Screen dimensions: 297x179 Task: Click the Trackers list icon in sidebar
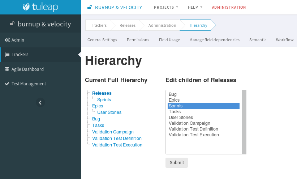coord(7,54)
